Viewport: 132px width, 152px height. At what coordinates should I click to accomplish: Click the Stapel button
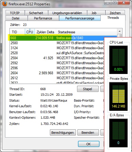88,89
